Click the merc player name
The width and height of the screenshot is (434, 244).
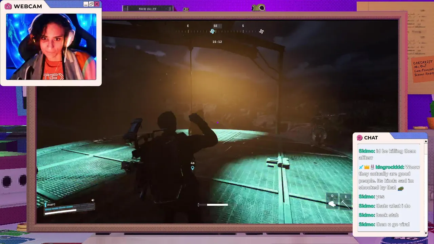[51, 204]
